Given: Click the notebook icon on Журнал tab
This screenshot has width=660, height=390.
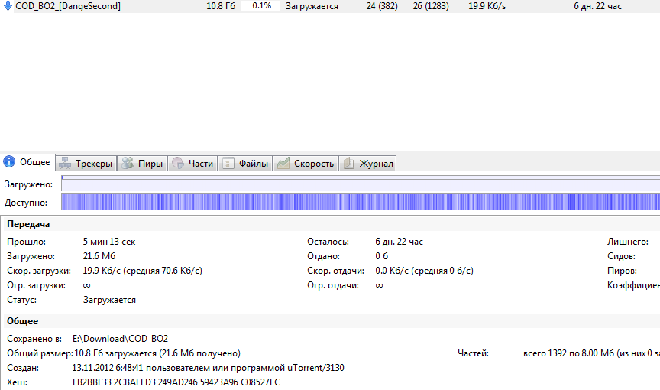Looking at the screenshot, I should (348, 163).
